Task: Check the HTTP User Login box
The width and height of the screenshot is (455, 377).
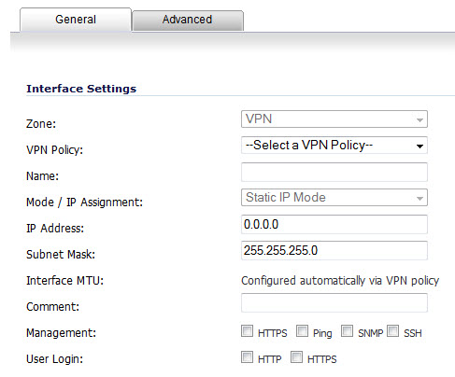Action: [247, 357]
